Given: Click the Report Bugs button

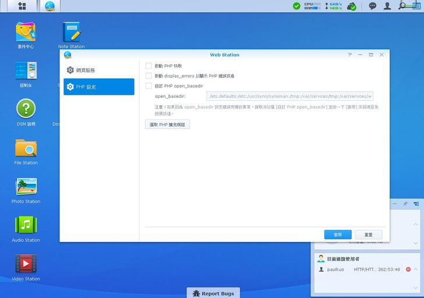Looking at the screenshot, I should 213,293.
